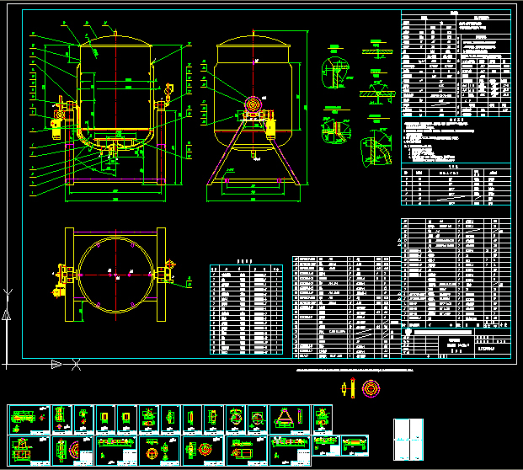The image size is (523, 470).
Task: Select the small yellow bolt symbol beside the flange
Action: pos(346,389)
